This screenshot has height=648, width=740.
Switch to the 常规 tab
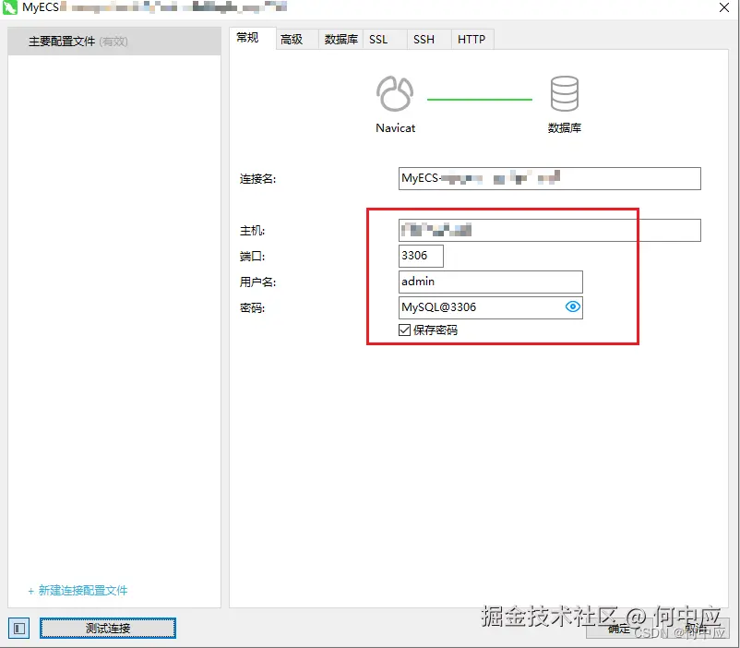pos(249,39)
